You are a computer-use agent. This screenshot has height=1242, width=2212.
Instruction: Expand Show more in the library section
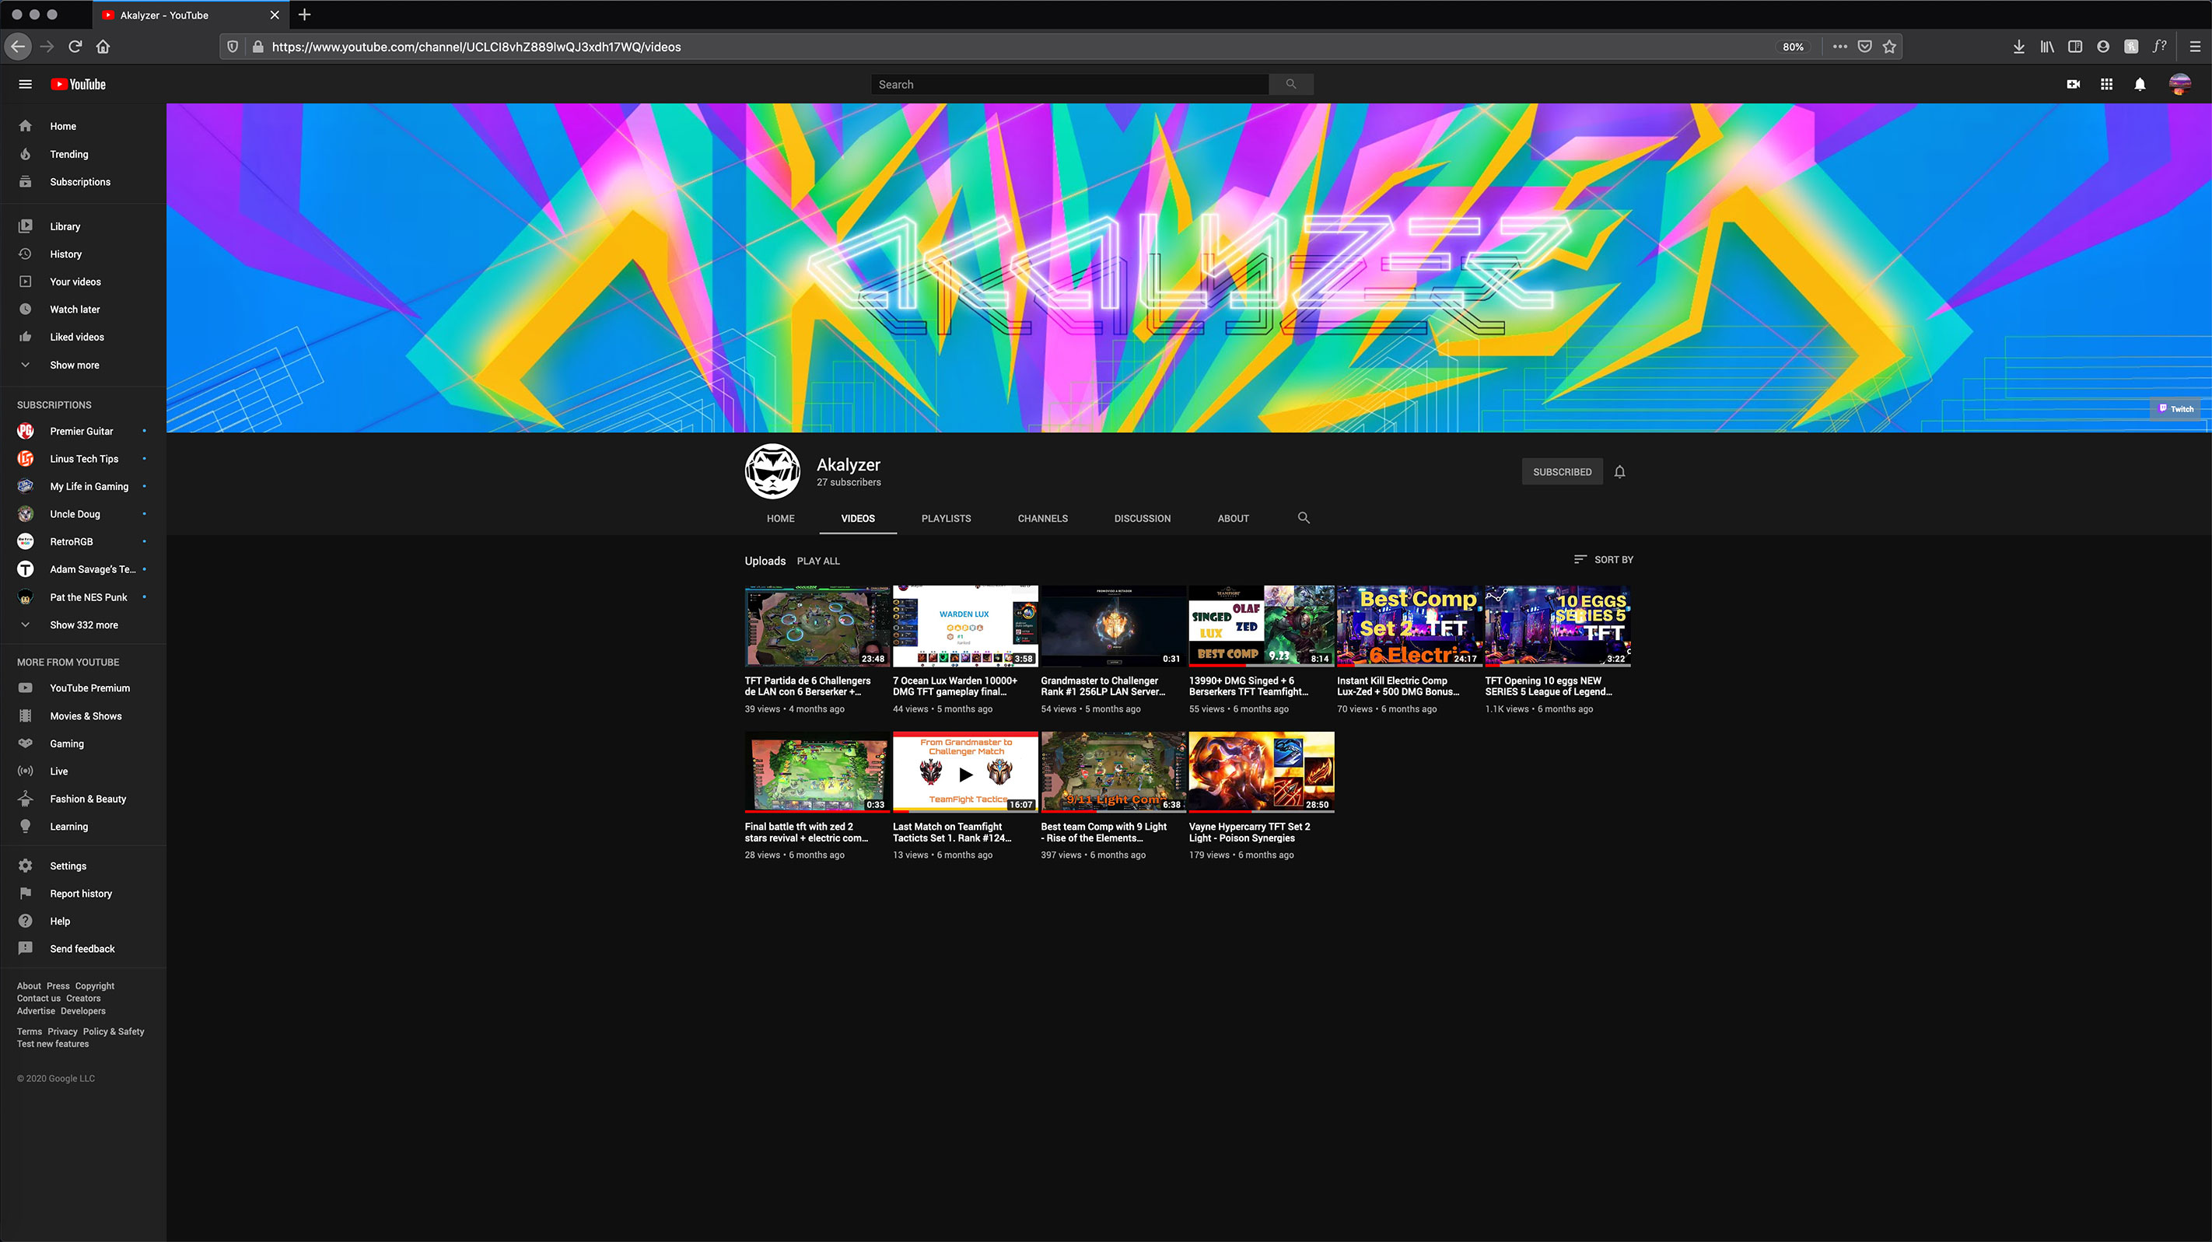pos(74,365)
